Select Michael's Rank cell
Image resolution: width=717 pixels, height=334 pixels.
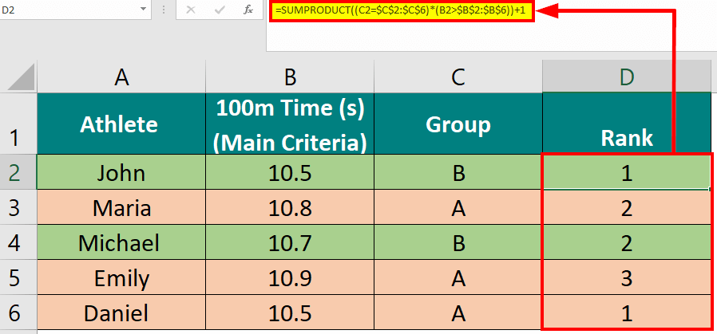pos(627,242)
